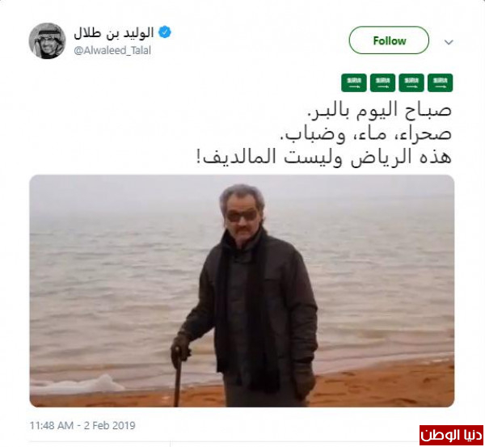Open the circular profile avatar photo
This screenshot has height=447, width=485.
tap(48, 40)
